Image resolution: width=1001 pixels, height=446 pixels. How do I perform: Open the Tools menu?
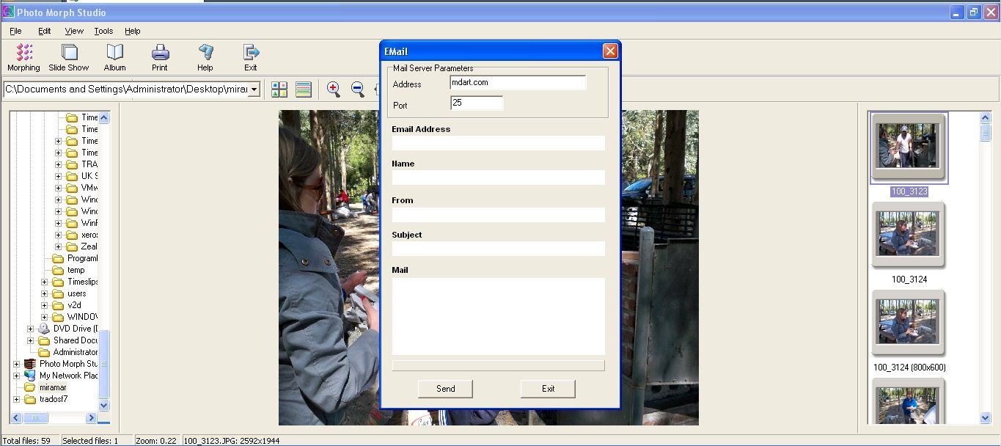(x=103, y=31)
